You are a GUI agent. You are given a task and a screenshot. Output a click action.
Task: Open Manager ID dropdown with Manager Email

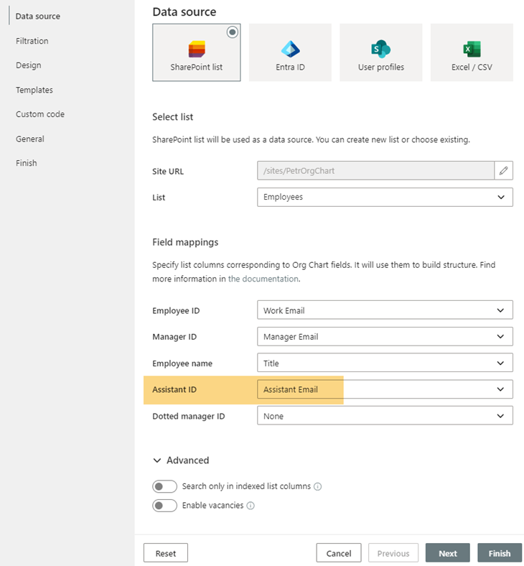coord(385,336)
